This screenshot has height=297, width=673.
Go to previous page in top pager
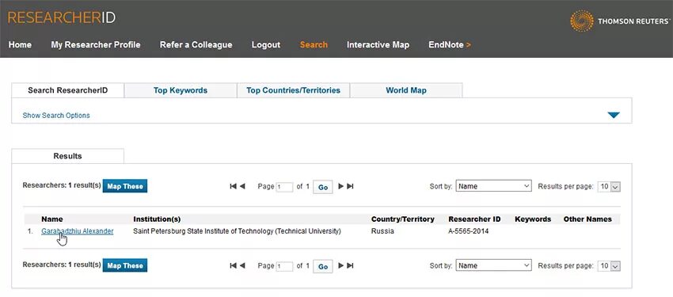[x=242, y=186]
